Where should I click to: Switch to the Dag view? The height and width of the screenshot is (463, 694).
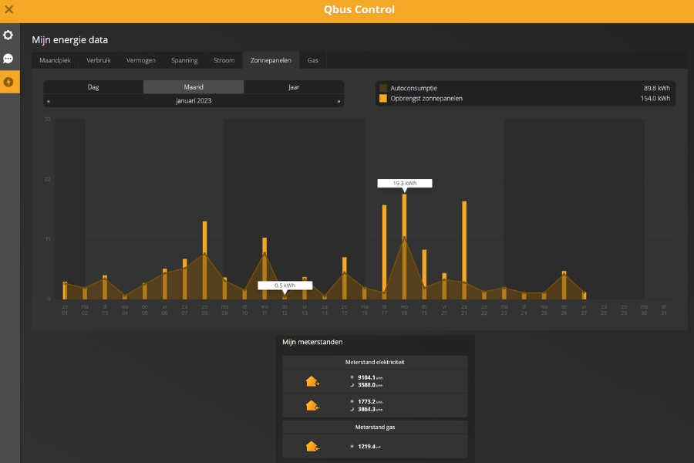93,87
